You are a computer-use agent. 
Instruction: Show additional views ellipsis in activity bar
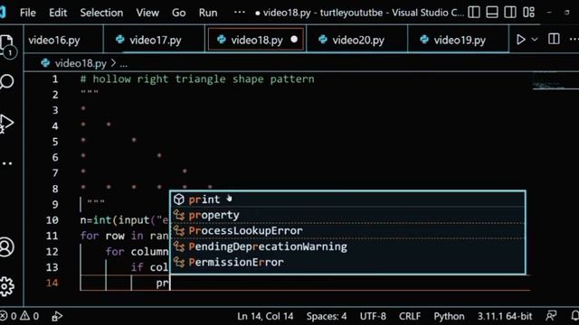[6, 163]
